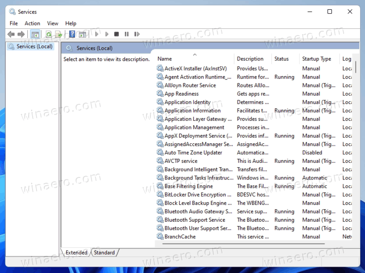Image resolution: width=365 pixels, height=273 pixels.
Task: Click the Export List toolbar icon
Action: tap(59, 34)
